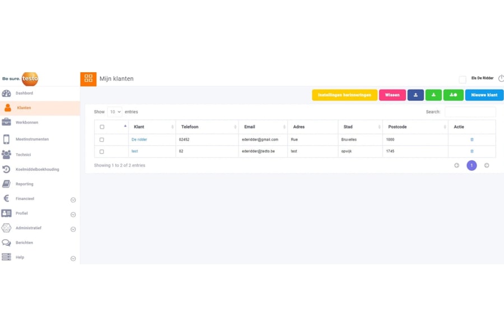Open the entries-per-page dropdown
Image resolution: width=504 pixels, height=336 pixels.
tap(114, 112)
